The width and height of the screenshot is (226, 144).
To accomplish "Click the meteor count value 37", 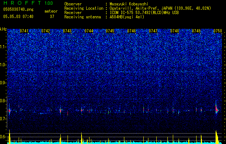I will tap(52, 17).
